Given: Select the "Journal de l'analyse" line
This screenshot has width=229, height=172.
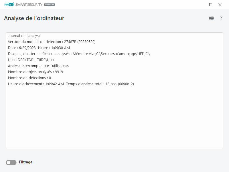Looking at the screenshot, I should pos(24,36).
